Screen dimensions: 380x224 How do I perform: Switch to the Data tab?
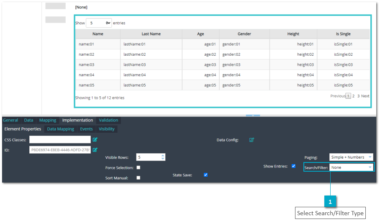[x=28, y=120]
